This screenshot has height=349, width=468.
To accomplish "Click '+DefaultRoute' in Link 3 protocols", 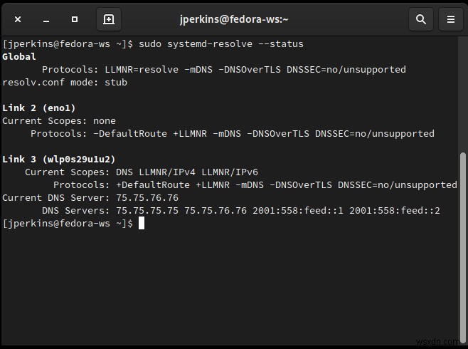I will point(153,185).
